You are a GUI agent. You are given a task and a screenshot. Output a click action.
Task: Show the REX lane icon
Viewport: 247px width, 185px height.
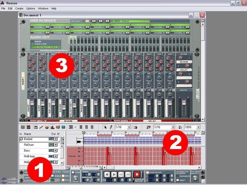coord(41,127)
